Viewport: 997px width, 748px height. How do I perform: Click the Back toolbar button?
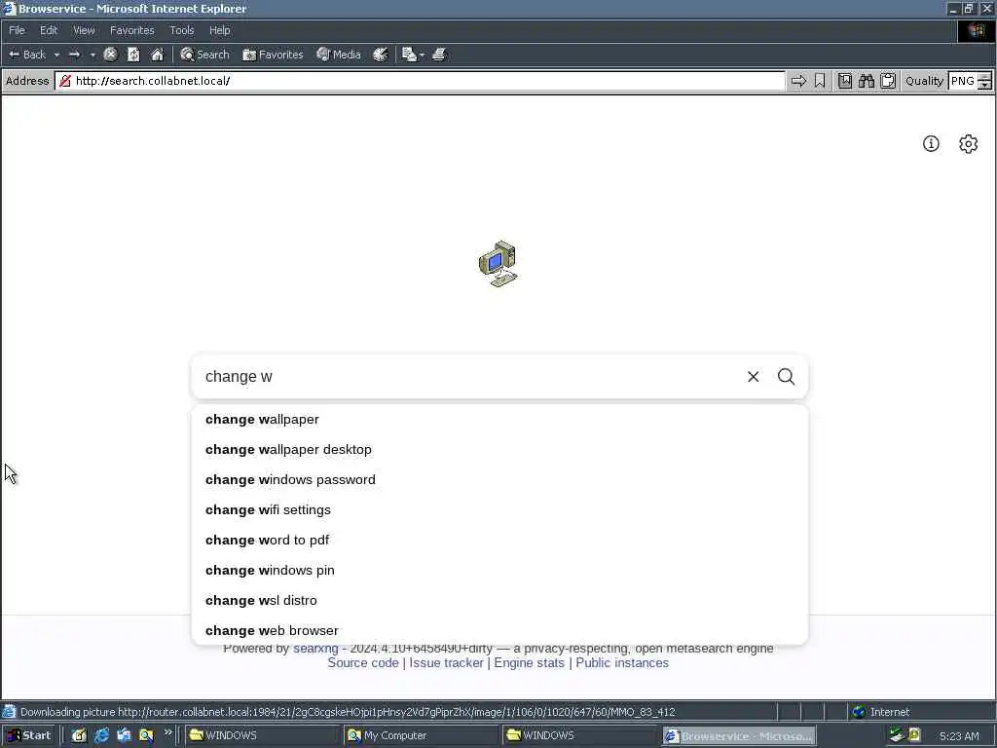click(27, 55)
